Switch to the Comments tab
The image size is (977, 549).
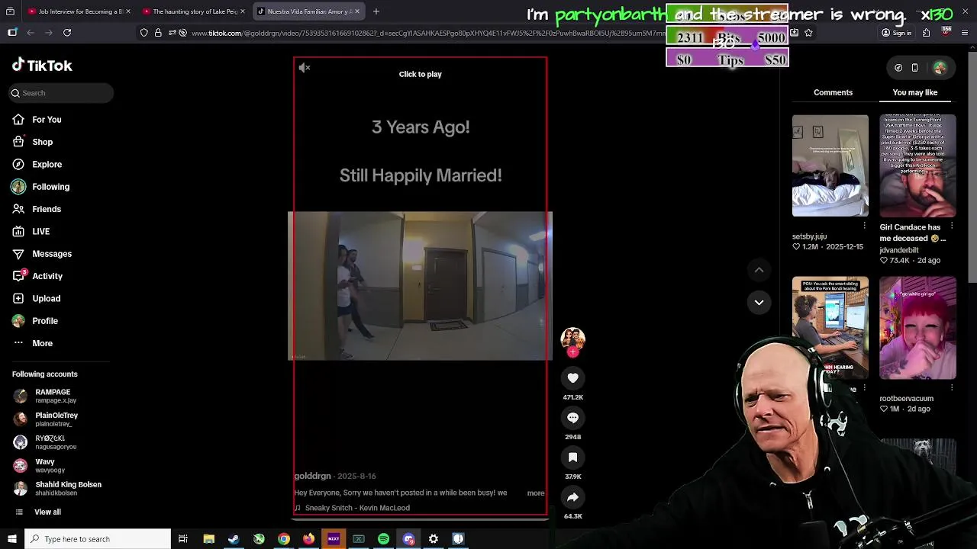point(833,92)
